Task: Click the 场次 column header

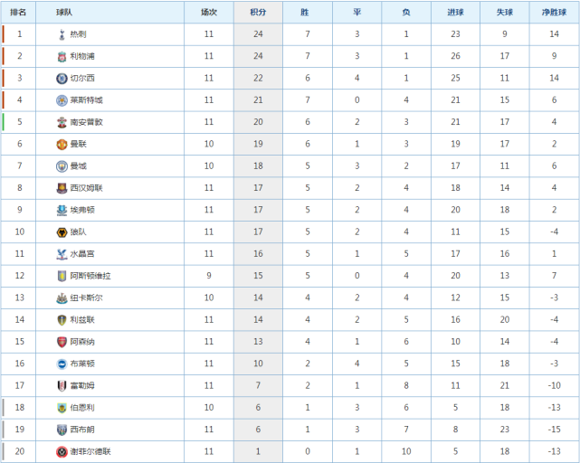Action: point(209,13)
